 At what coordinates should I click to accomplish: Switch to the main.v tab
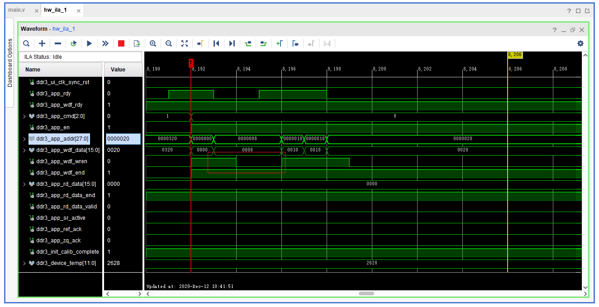point(16,9)
